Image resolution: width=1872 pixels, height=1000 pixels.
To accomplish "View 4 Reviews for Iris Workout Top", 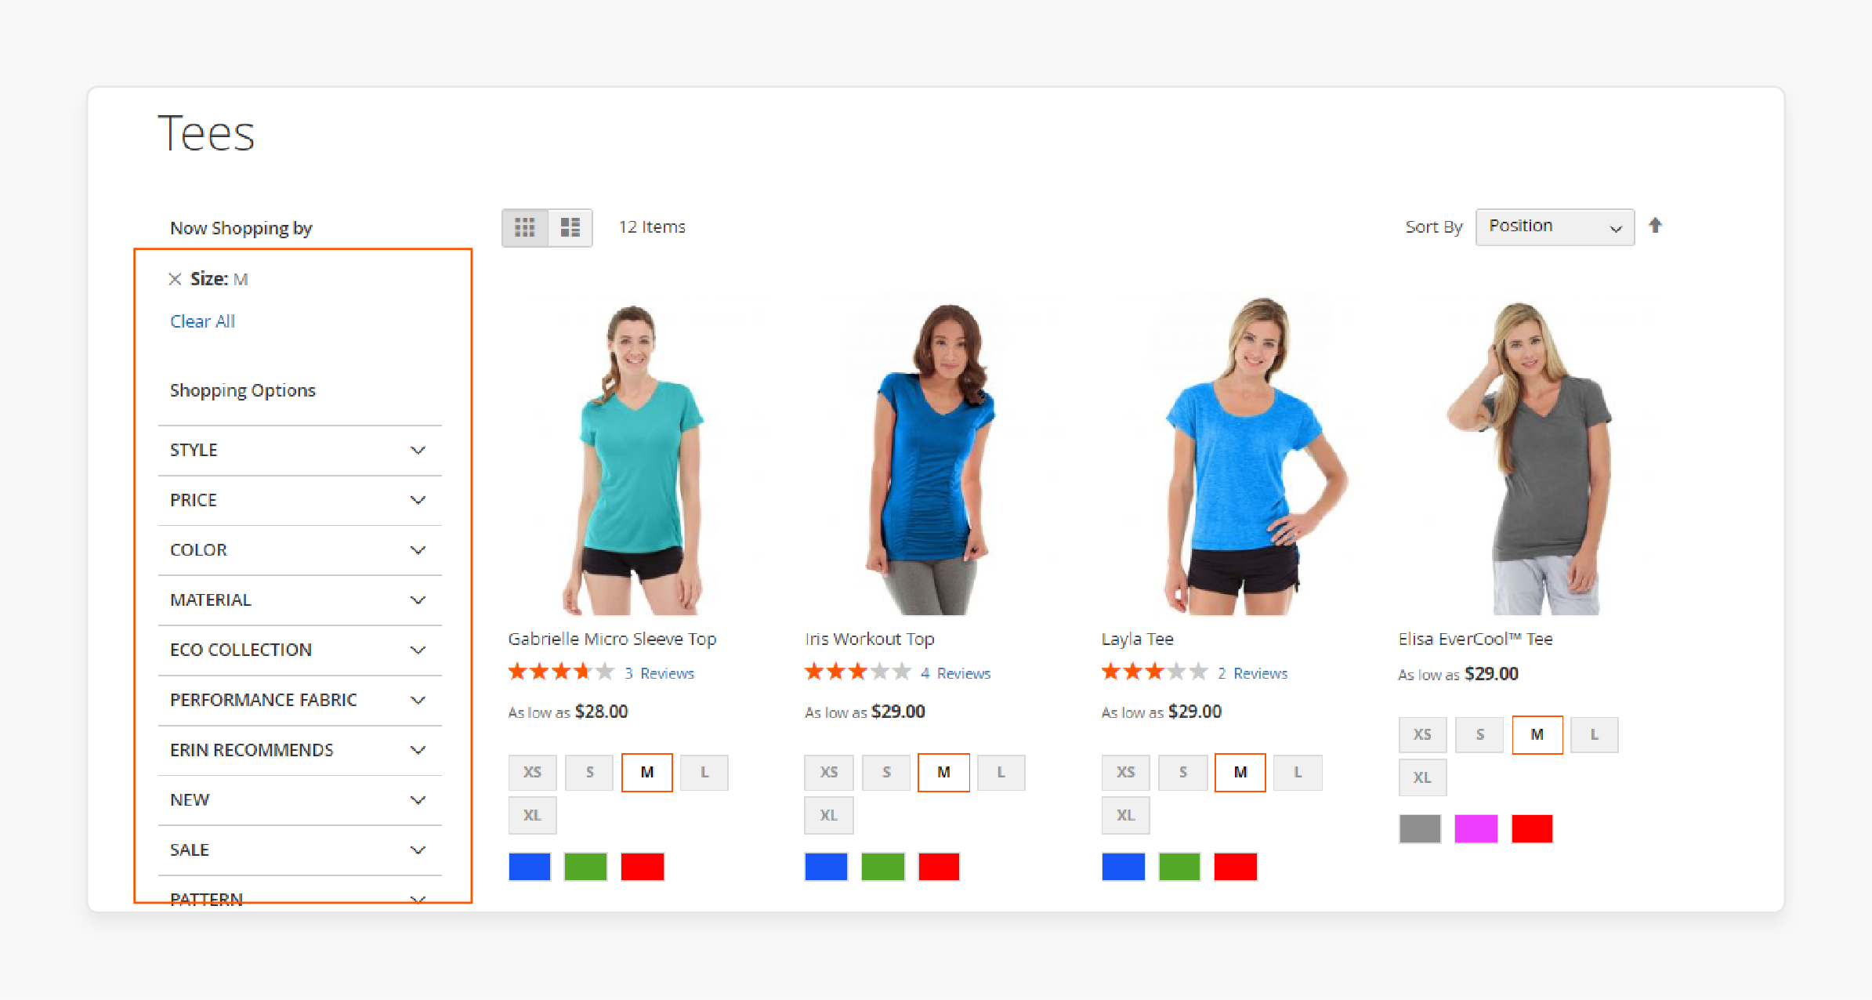I will [955, 673].
